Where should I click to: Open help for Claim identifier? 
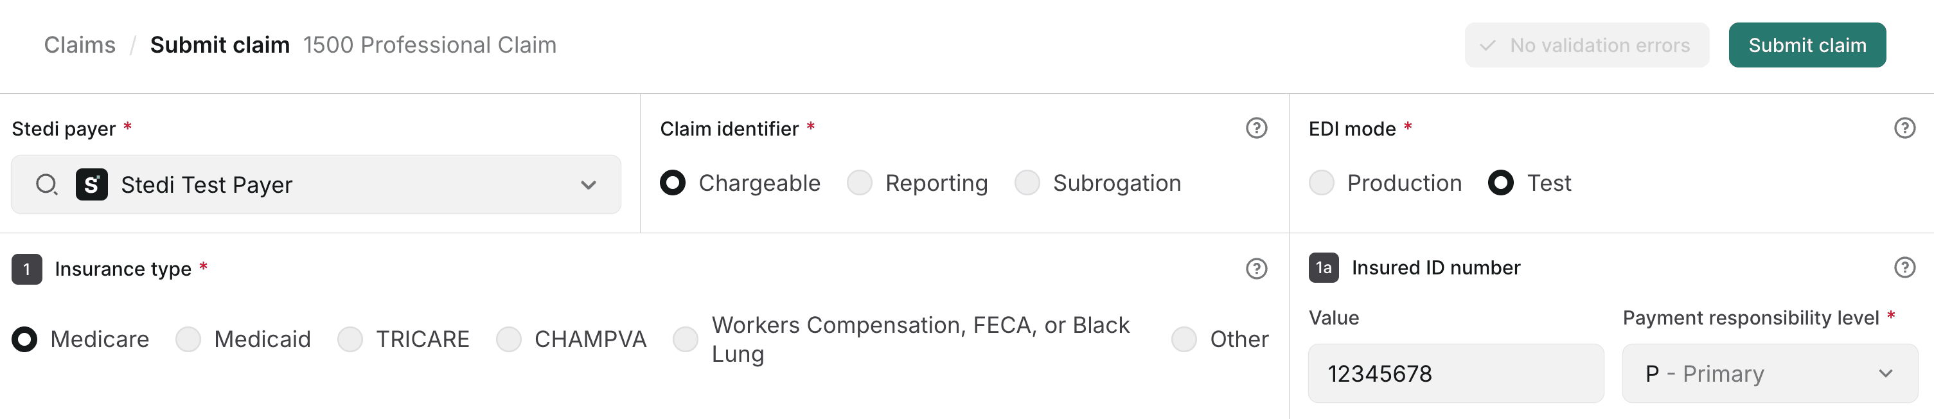point(1257,129)
